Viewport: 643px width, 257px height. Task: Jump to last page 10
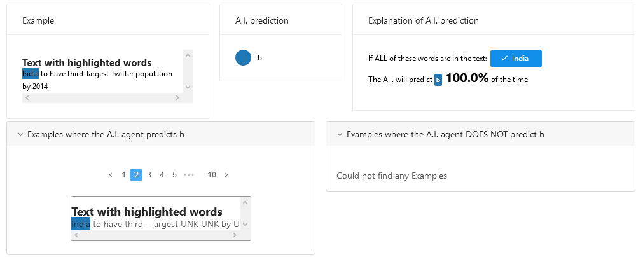212,175
